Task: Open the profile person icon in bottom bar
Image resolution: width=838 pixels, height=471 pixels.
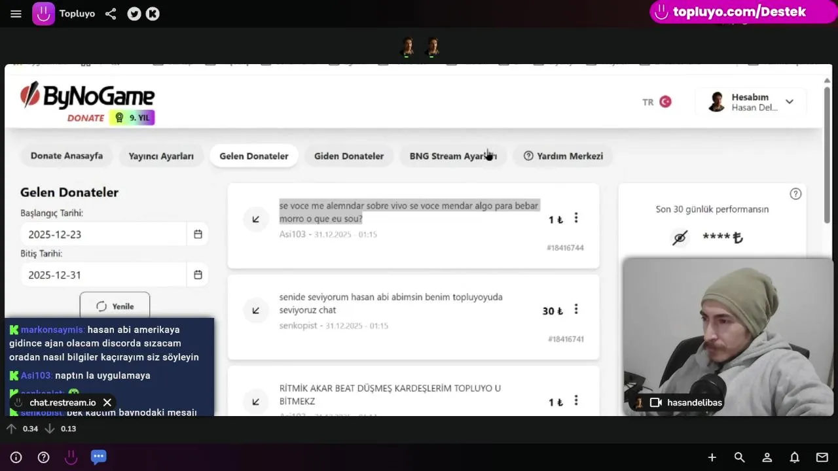Action: (767, 457)
